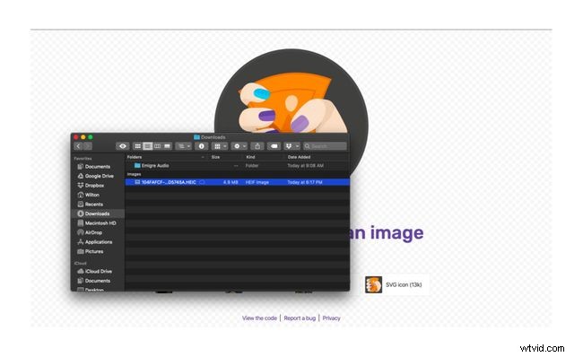Screen dimensions: 583x357
Task: Open the group-by grid dropdown
Action: coord(220,146)
